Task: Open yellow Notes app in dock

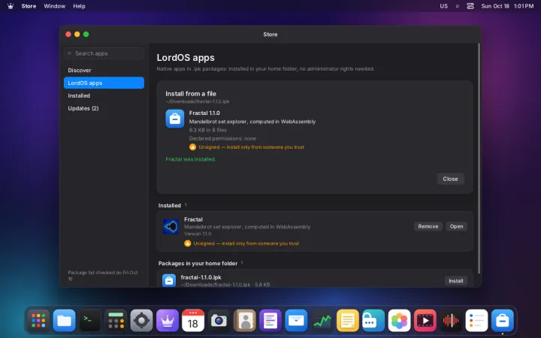Action: click(348, 321)
